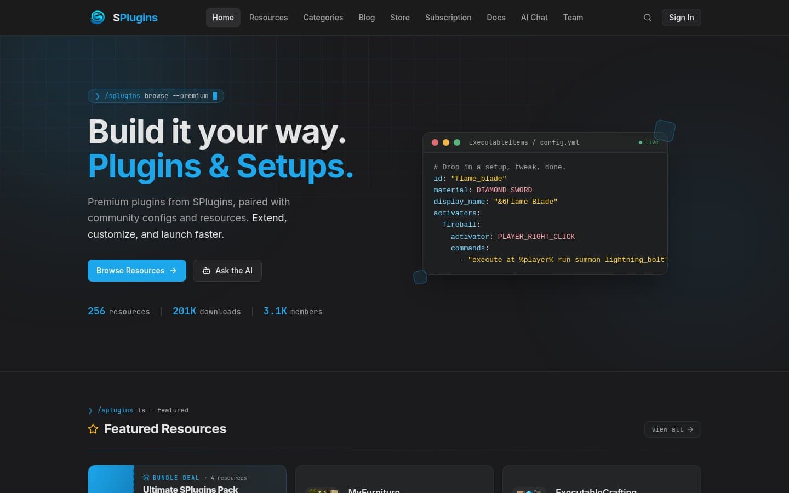
Task: Click the 201K downloads stat
Action: tap(207, 311)
